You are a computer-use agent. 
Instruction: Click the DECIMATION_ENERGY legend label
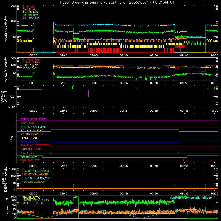coord(35,171)
